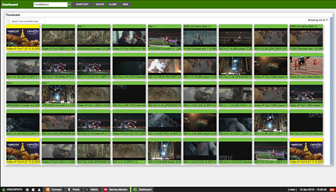Select the SDI in 2.1B [TICO 2] thumbnail
Viewport: 336px width, 192px height.
[x=23, y=123]
